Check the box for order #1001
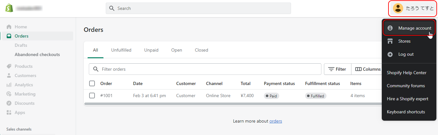Viewport: 438px width, 135px height. (x=92, y=96)
